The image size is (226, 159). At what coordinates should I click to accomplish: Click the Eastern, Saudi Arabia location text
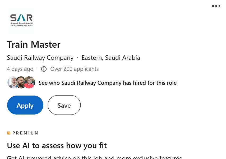[x=111, y=58]
